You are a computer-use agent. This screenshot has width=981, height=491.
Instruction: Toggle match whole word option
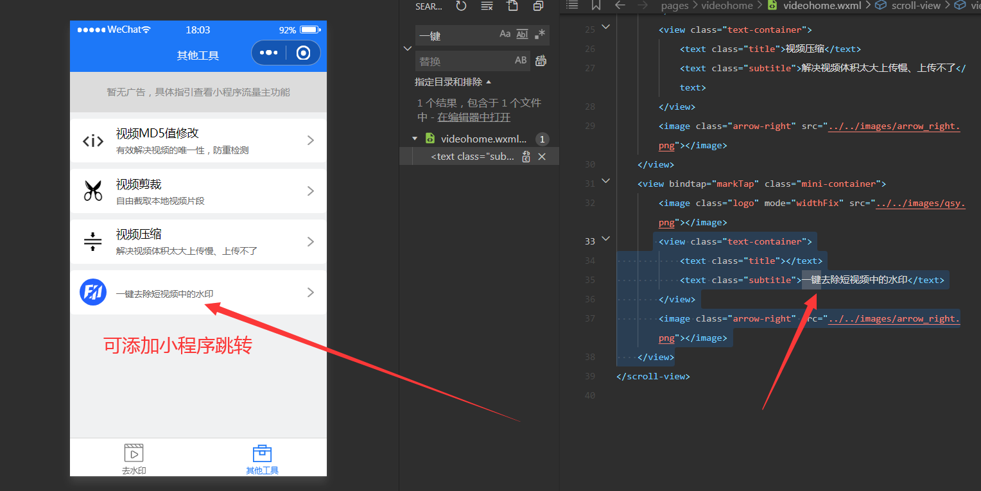point(522,35)
